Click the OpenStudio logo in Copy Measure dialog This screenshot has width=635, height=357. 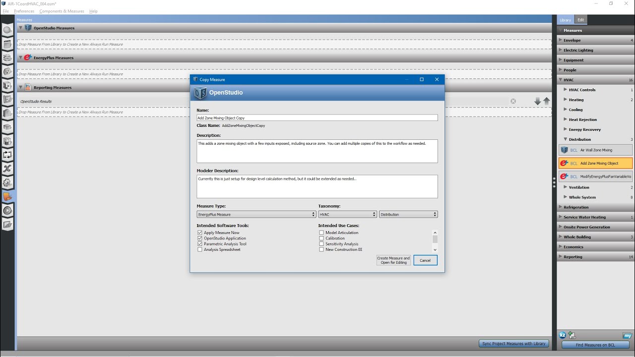pos(200,93)
